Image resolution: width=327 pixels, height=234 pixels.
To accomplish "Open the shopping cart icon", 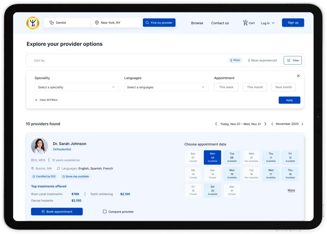I will (245, 23).
